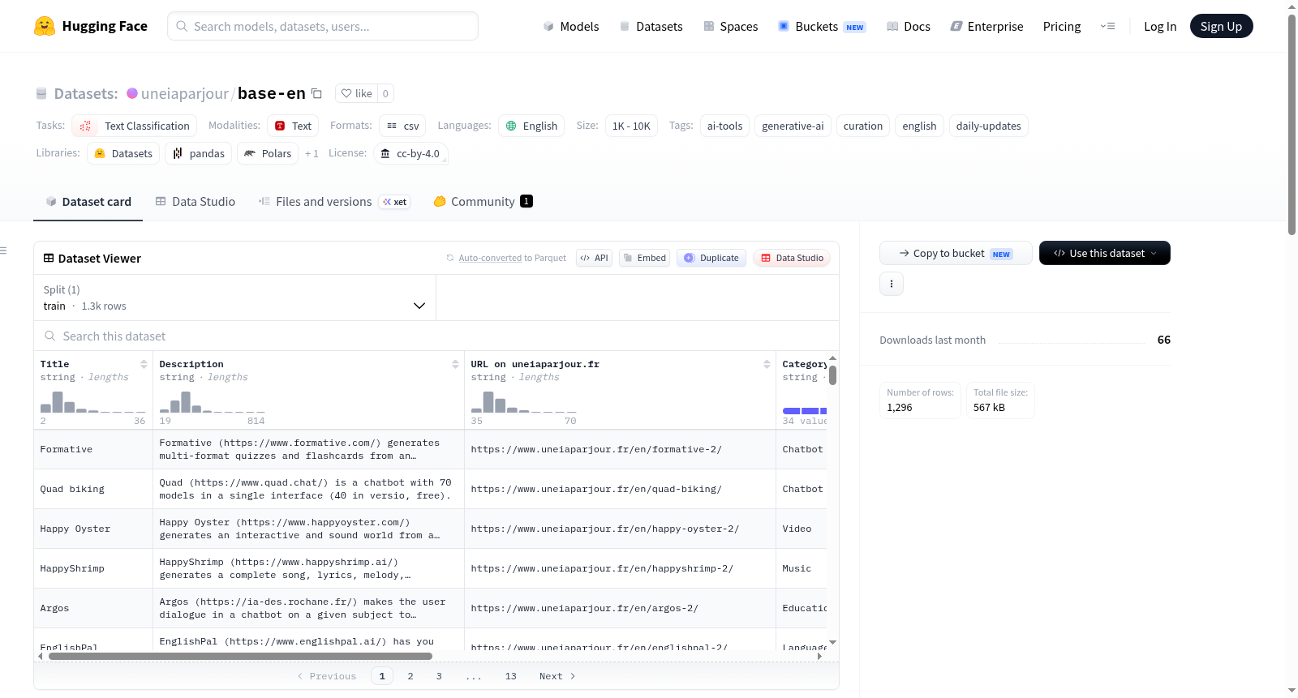Screen dimensions: 1298x698
Task: Click the Embed button
Action: [x=644, y=258]
